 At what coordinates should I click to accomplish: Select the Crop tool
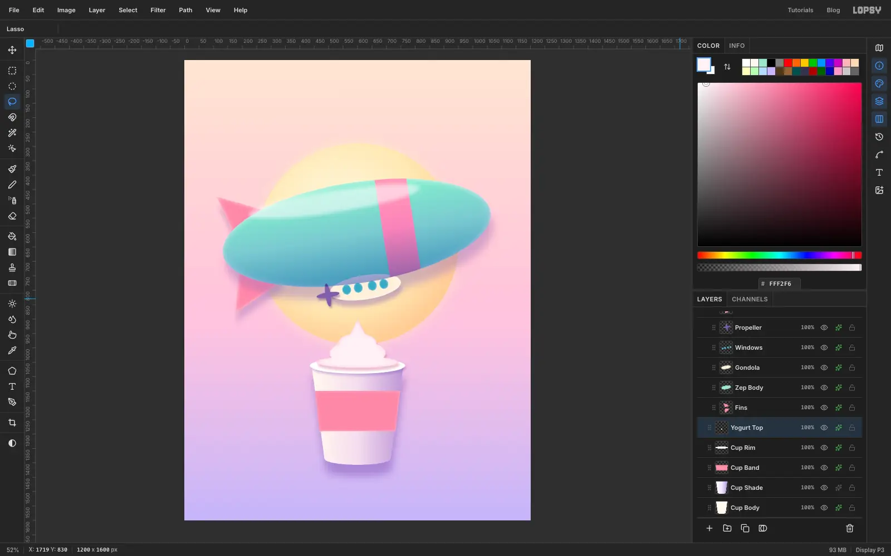(x=12, y=423)
